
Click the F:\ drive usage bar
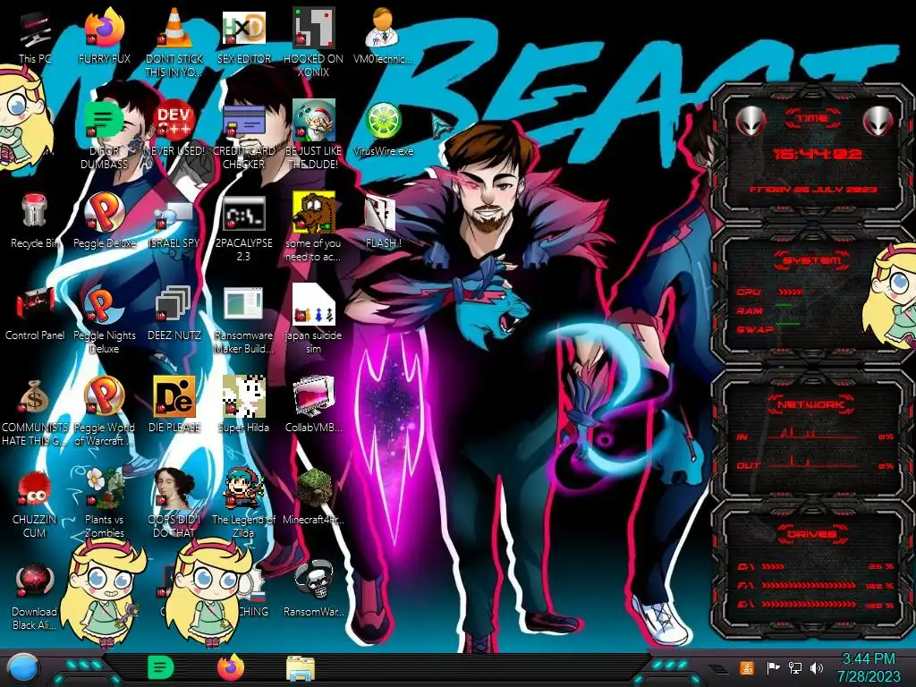coord(816,585)
